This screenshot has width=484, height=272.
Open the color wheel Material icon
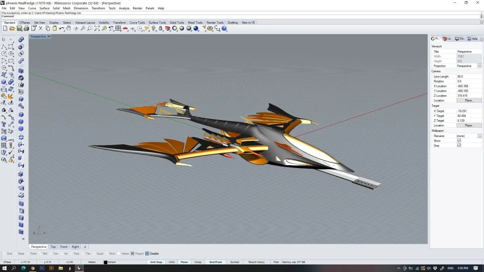pyautogui.click(x=175, y=29)
